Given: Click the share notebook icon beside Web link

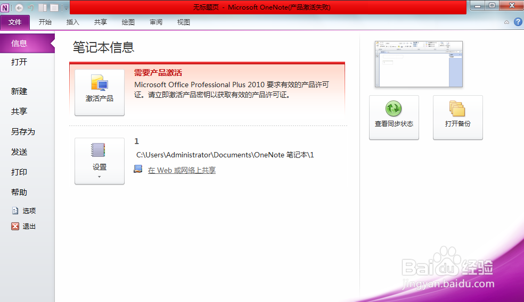Looking at the screenshot, I should coord(138,169).
